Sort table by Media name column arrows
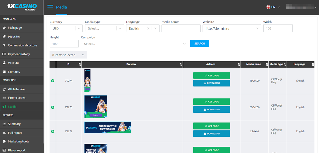 (x=266, y=64)
